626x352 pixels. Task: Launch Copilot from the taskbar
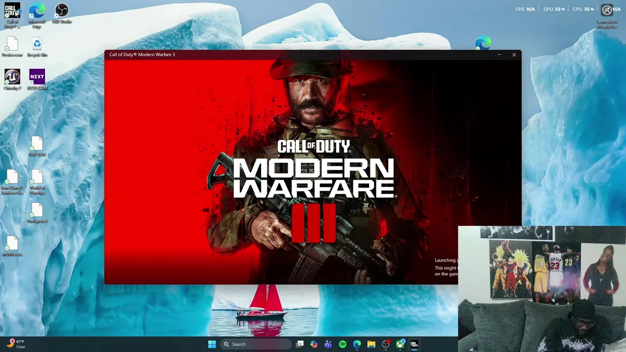(x=314, y=344)
